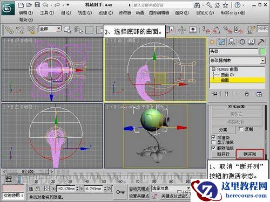Toggle the spinner snap icon
Image resolution: width=270 pixels, height=202 pixels.
(238, 30)
